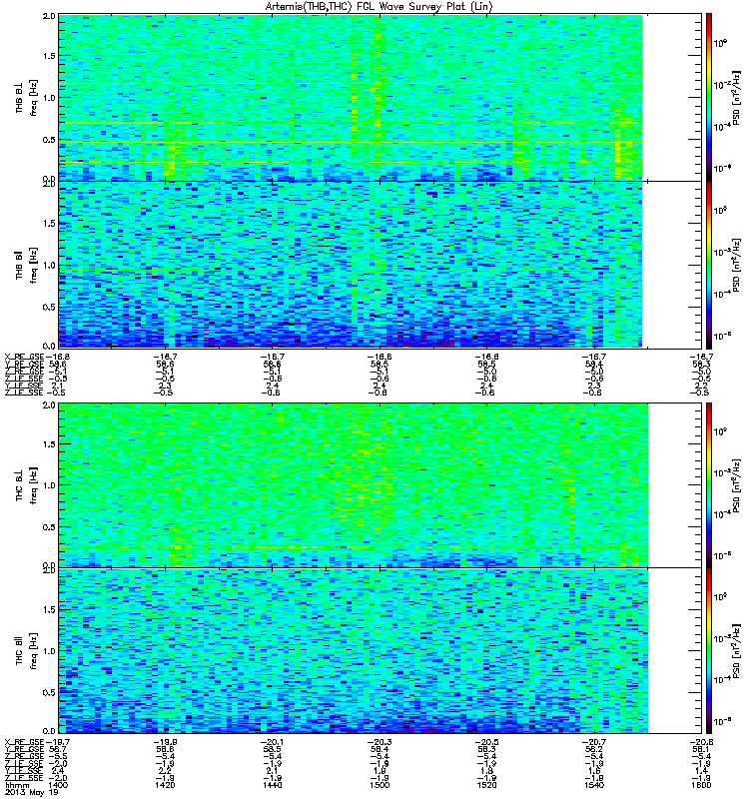This screenshot has width=749, height=799.
Task: Click the color bar beside the THB B⊥ panel
Action: [x=708, y=97]
